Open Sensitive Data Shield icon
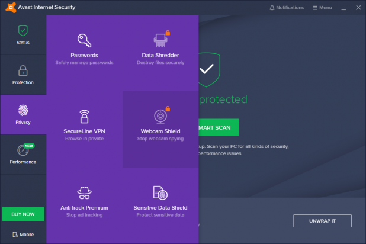This screenshot has width=366, height=244. click(160, 192)
